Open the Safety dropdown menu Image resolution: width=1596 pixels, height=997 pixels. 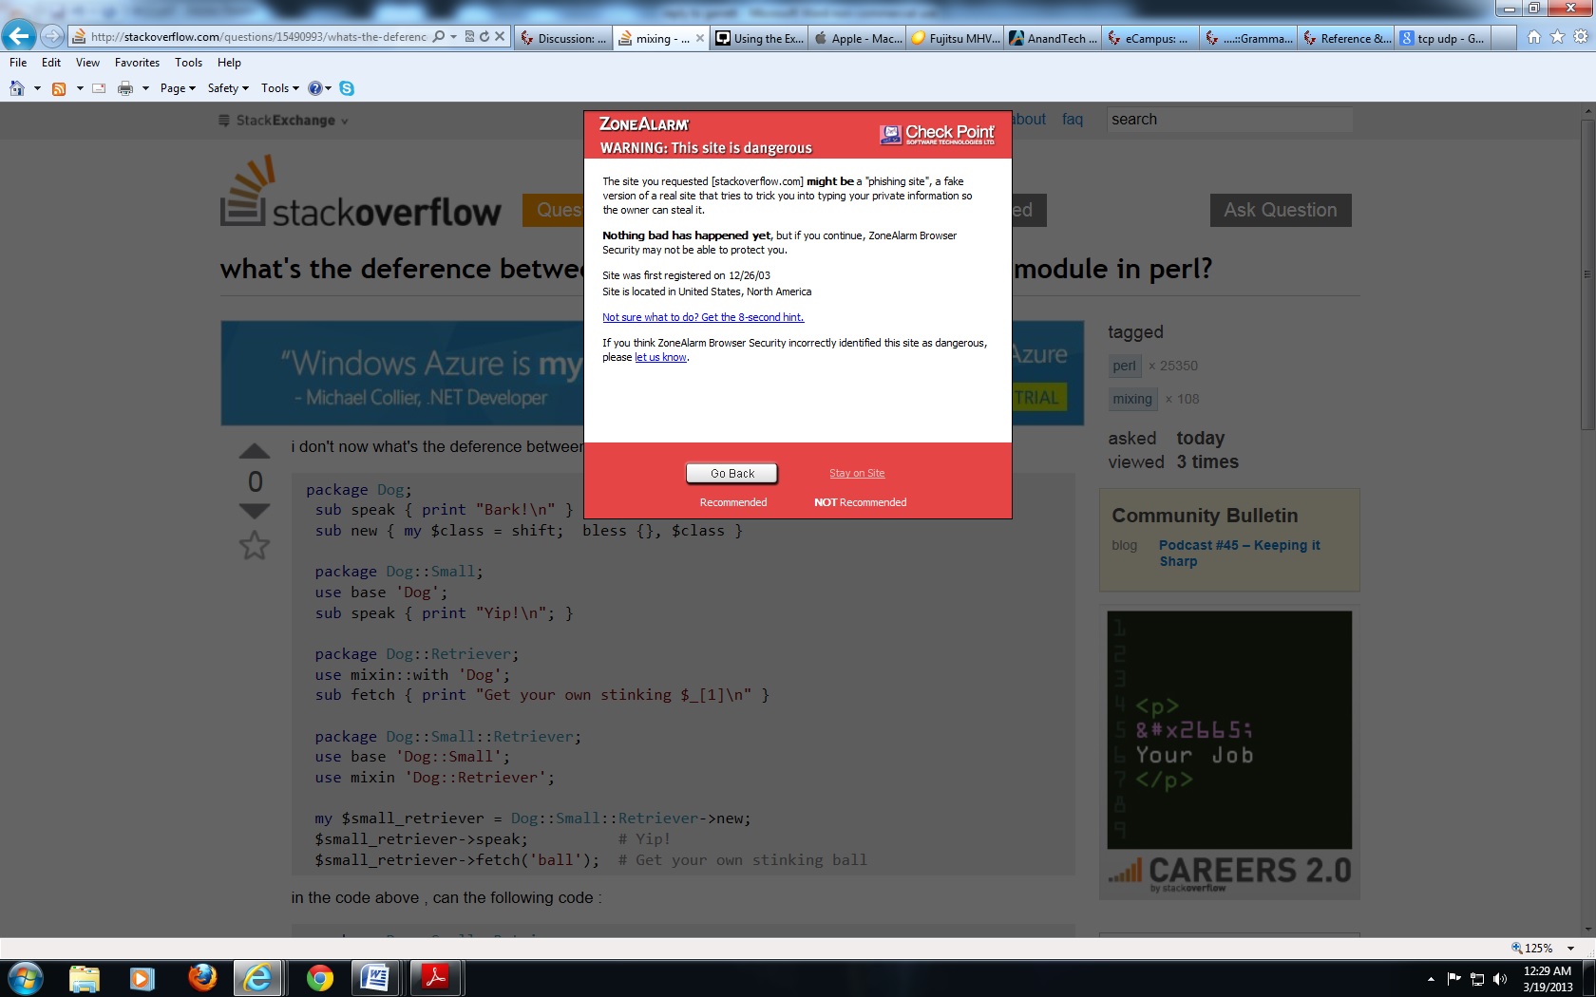coord(228,88)
